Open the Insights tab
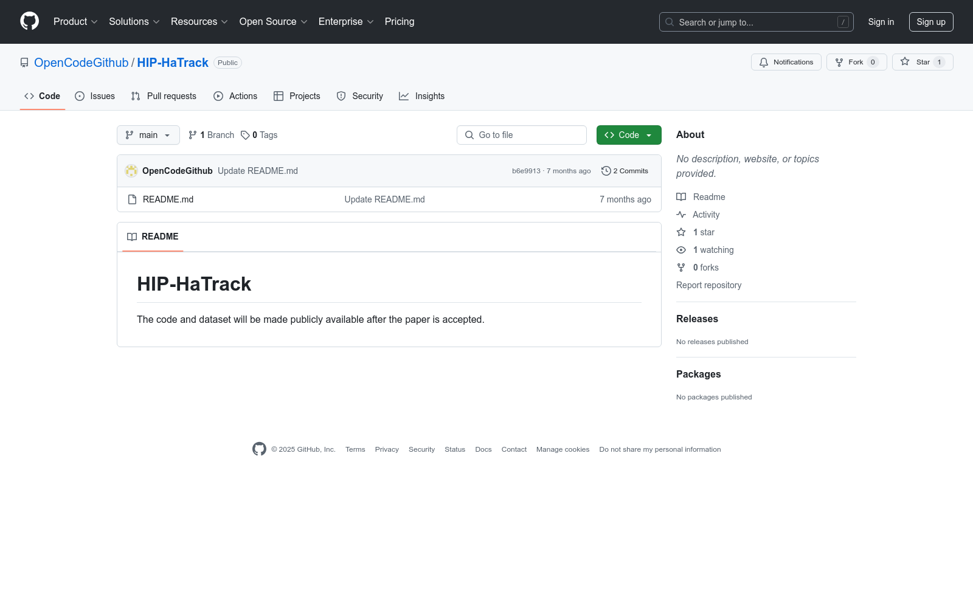This screenshot has height=608, width=973. click(x=422, y=96)
